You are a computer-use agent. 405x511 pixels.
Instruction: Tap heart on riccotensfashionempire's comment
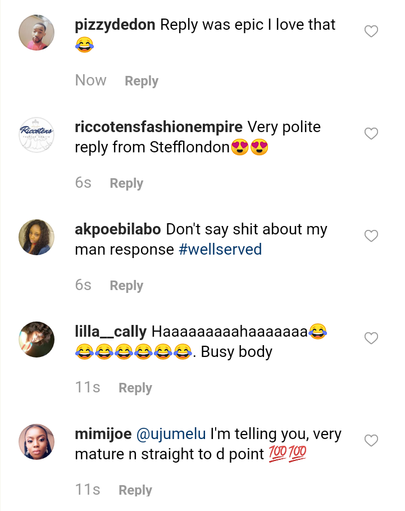click(x=371, y=134)
